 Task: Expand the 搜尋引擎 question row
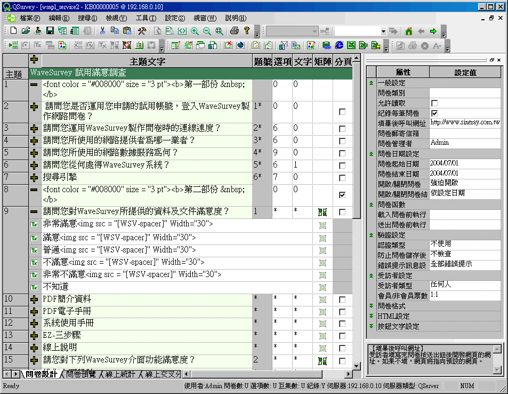click(x=34, y=178)
